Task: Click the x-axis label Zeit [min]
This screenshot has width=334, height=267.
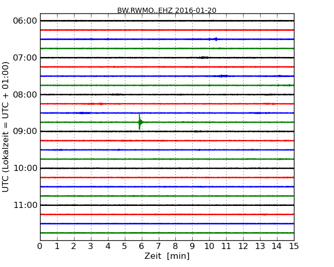Action: tap(167, 256)
